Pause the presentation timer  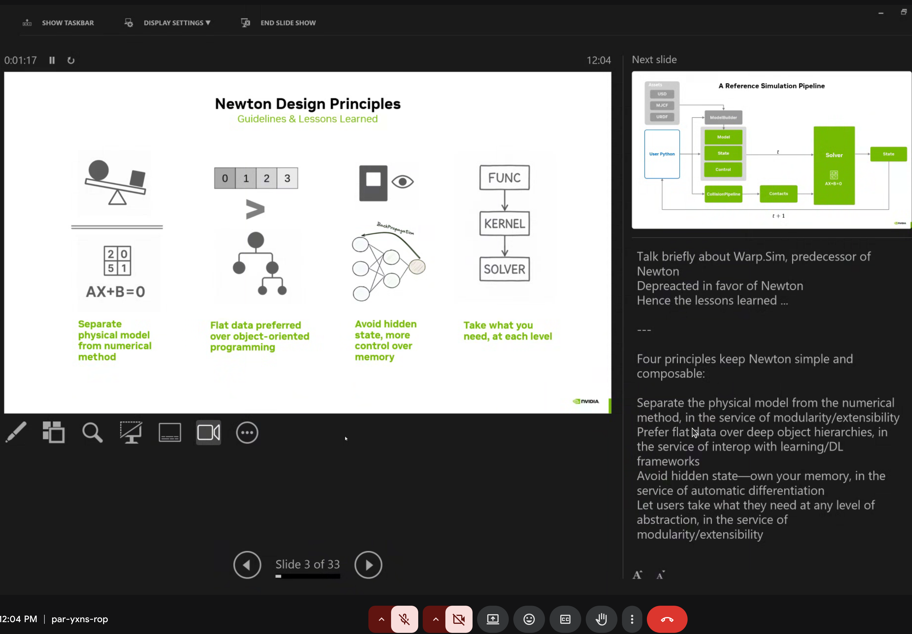point(51,60)
